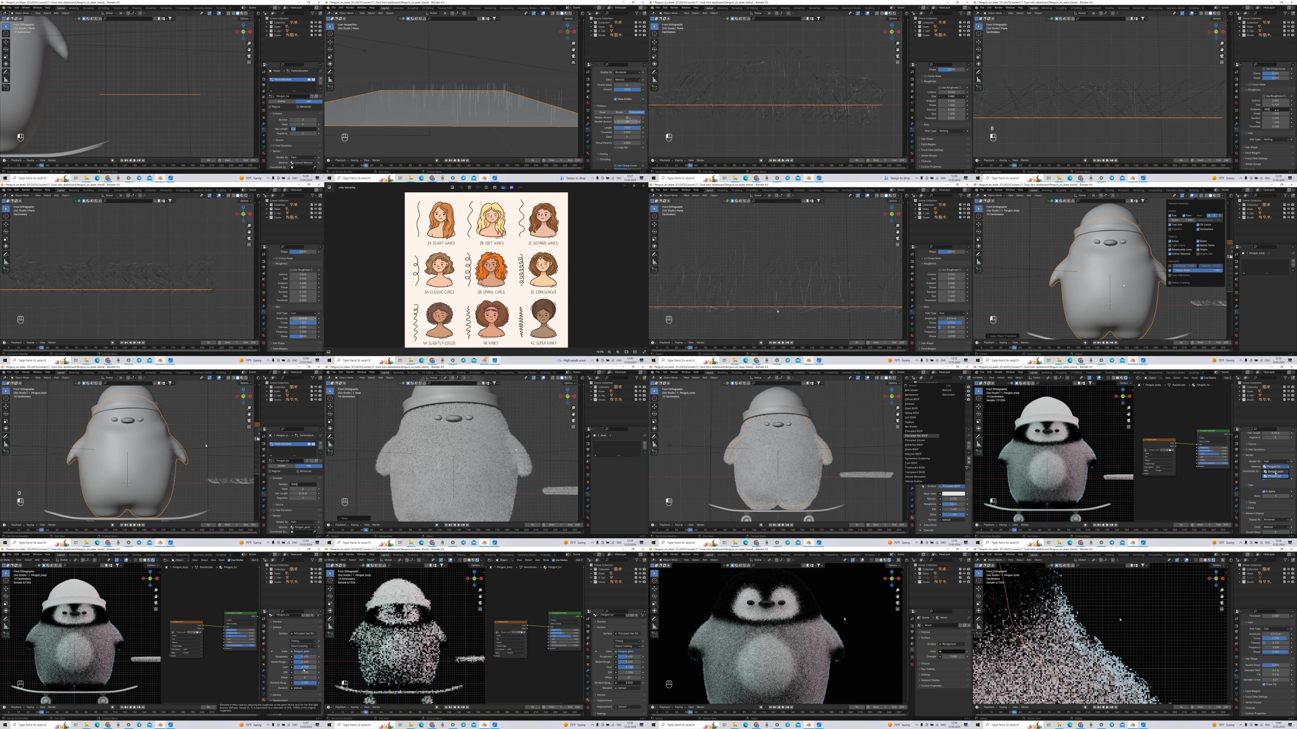Enable Face Orientation in Viewport Overlays popup

[x=1170, y=275]
